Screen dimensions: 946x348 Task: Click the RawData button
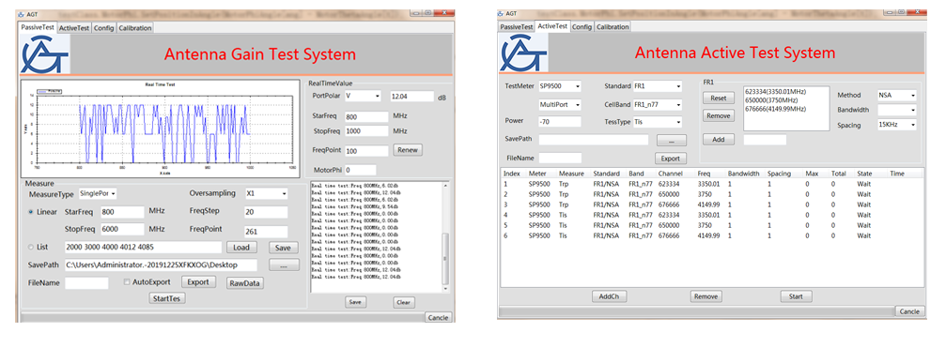tap(245, 283)
